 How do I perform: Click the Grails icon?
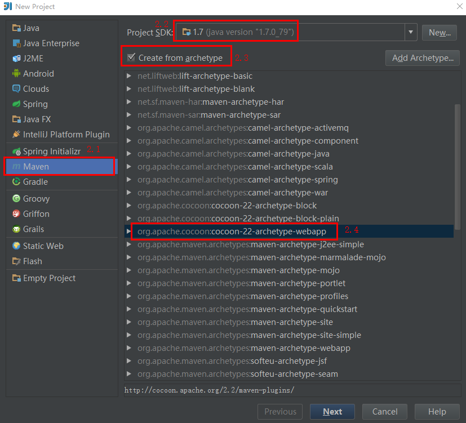(x=16, y=229)
